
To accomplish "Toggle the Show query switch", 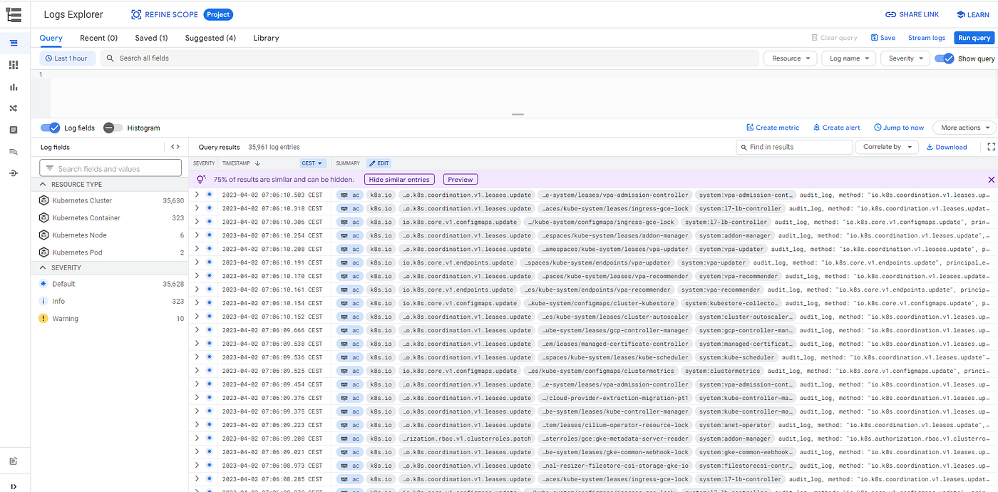I will pyautogui.click(x=944, y=58).
